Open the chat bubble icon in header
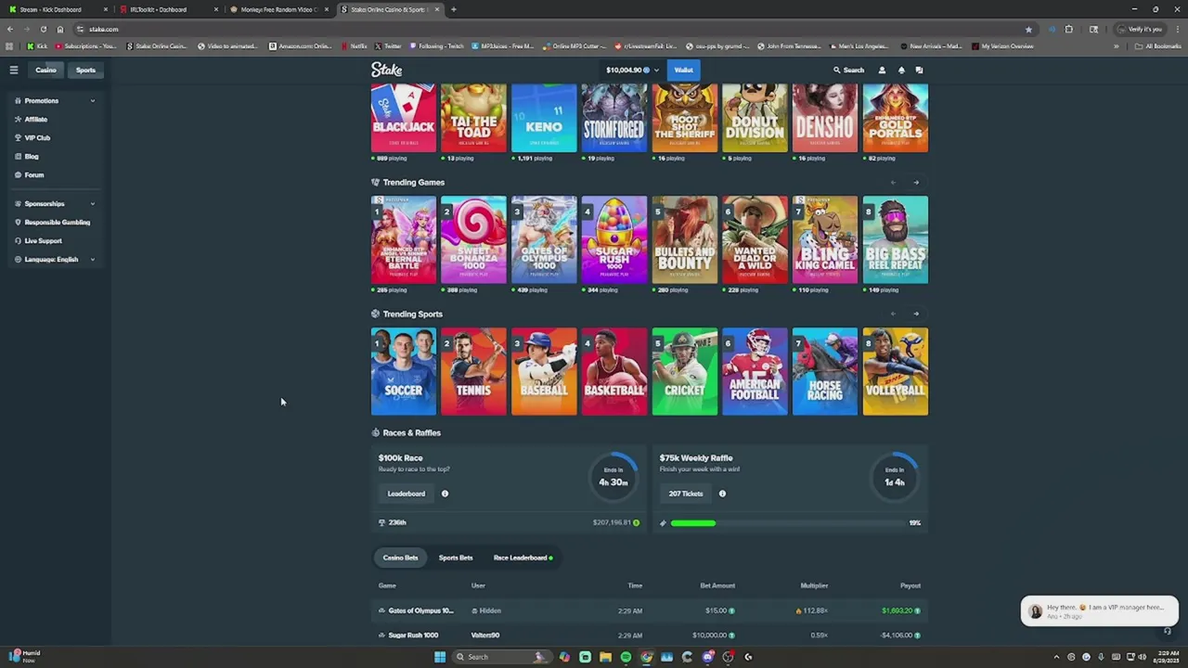The image size is (1188, 668). click(x=919, y=70)
